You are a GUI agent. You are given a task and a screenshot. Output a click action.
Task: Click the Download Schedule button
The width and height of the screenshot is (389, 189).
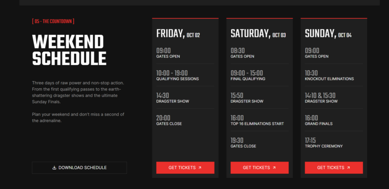[x=79, y=168]
